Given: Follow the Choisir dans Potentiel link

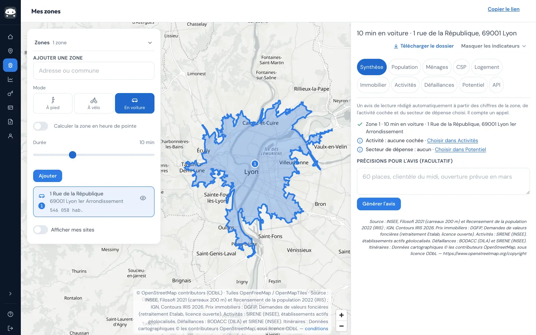Looking at the screenshot, I should (x=460, y=150).
